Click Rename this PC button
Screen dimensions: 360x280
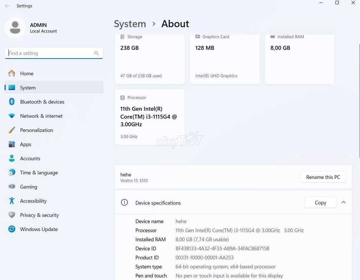pos(323,177)
